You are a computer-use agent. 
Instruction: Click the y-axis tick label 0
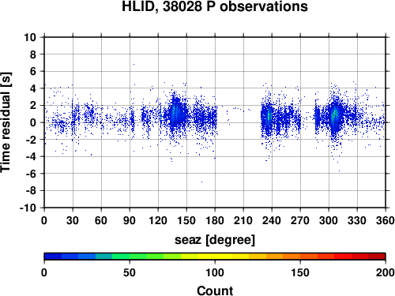tap(33, 122)
